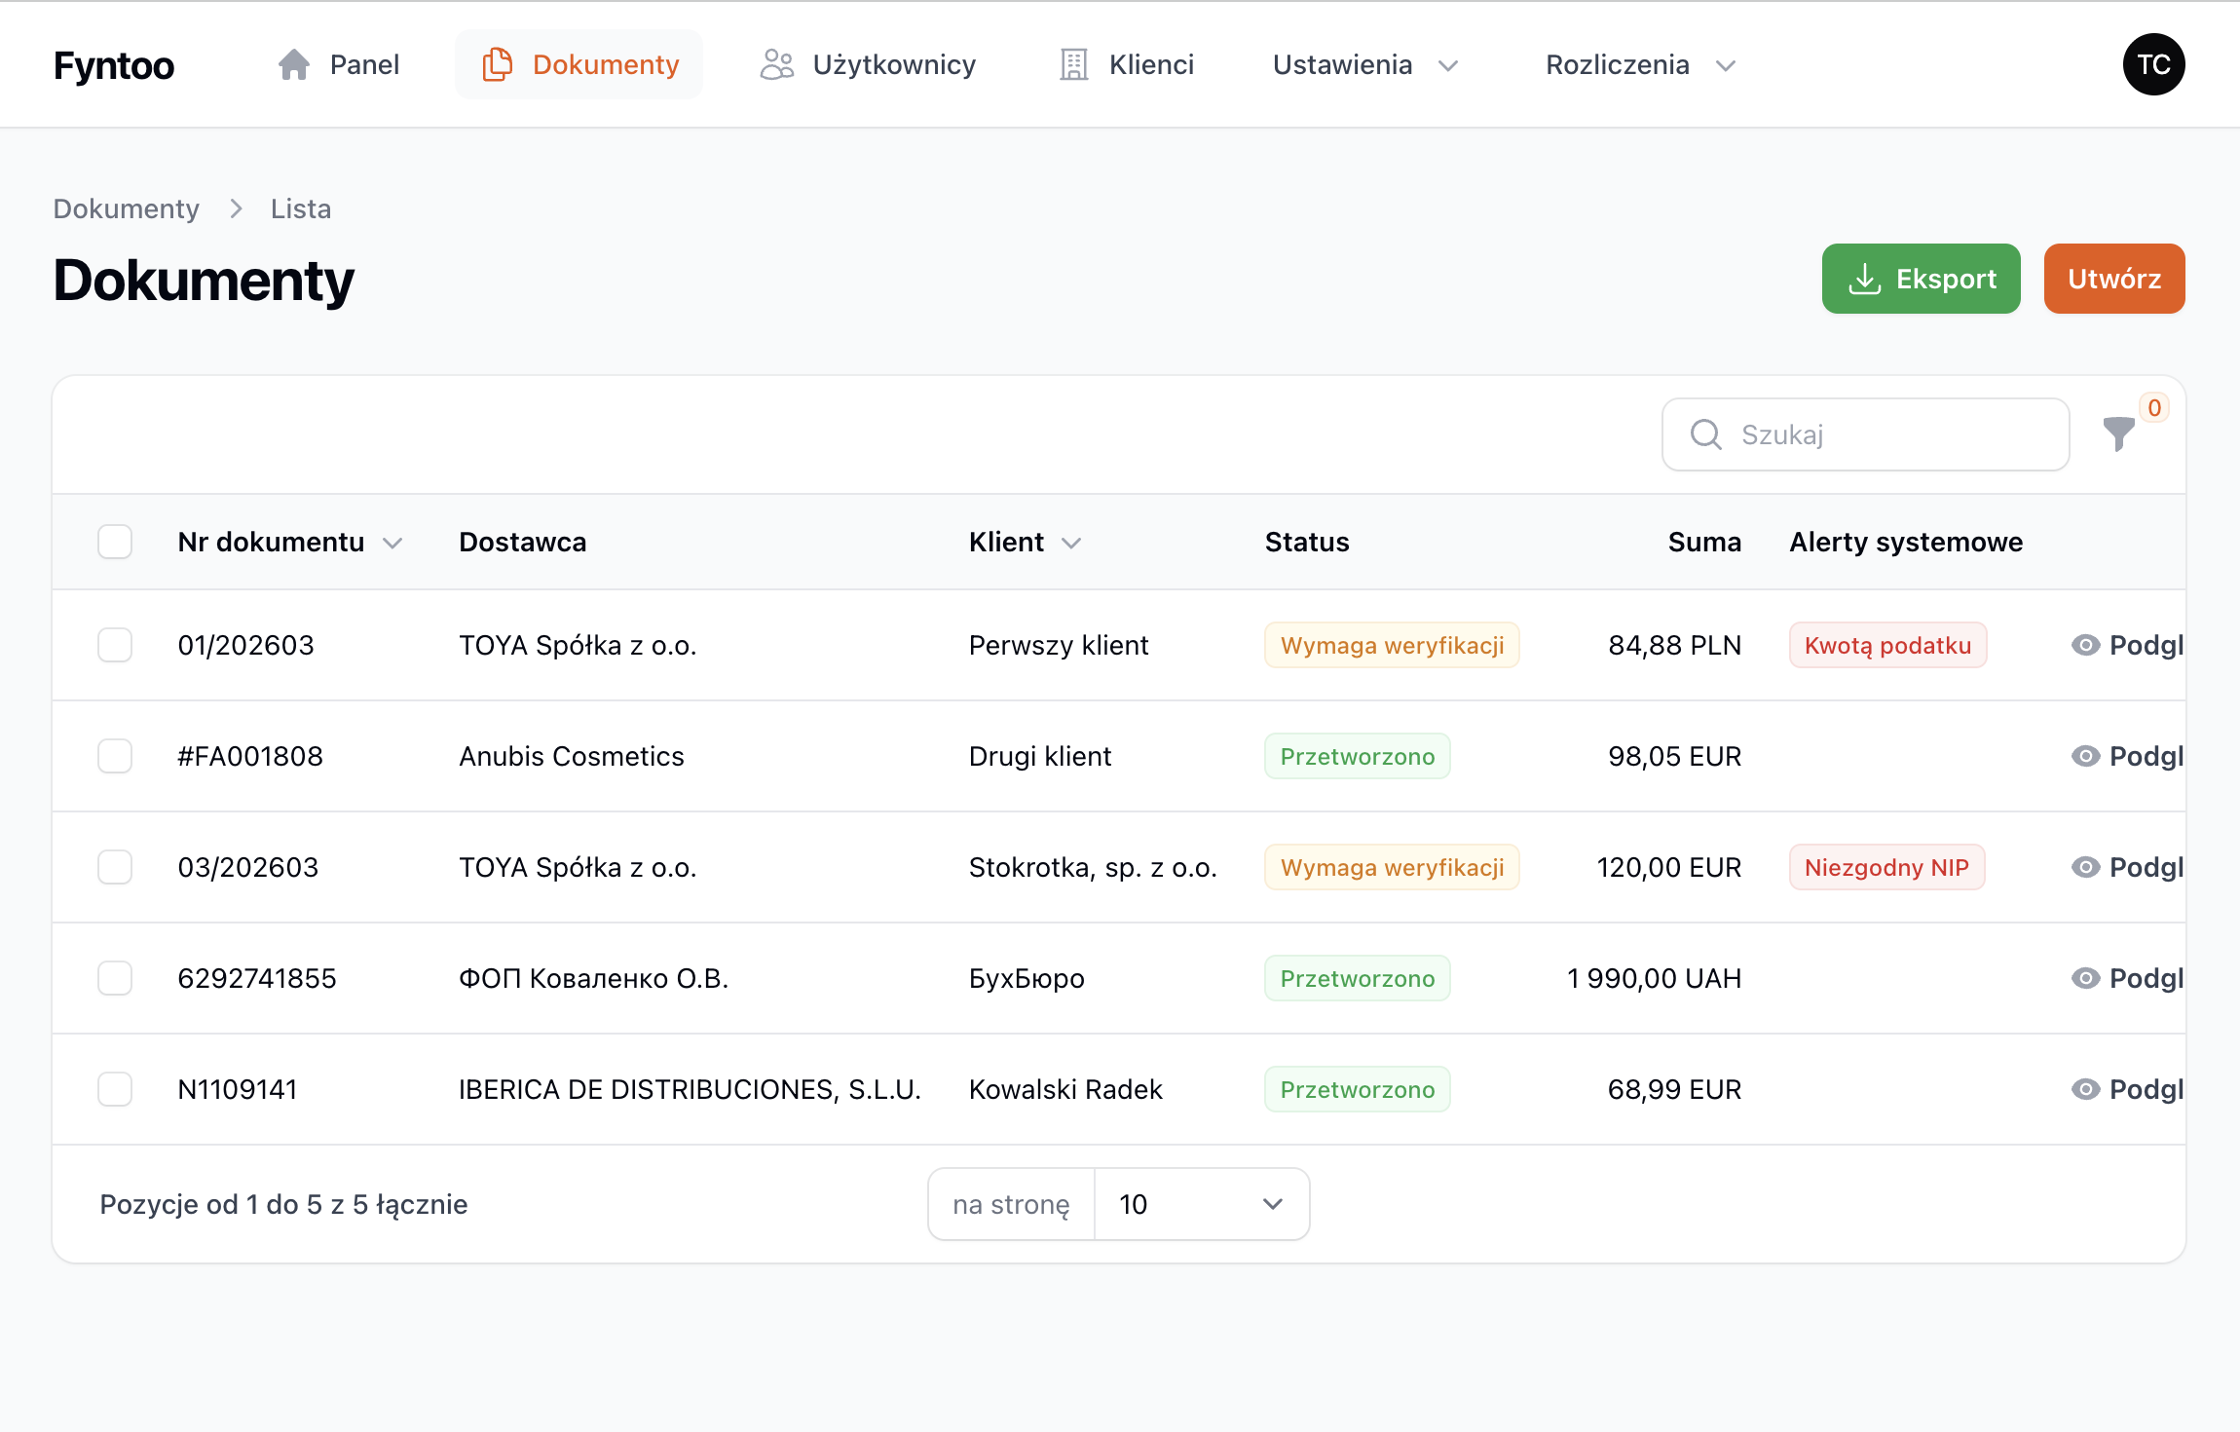Image resolution: width=2240 pixels, height=1432 pixels.
Task: Expand the Rozliczenia dropdown menu
Action: [x=1641, y=64]
